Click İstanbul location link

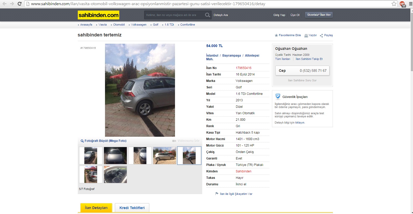212,56
